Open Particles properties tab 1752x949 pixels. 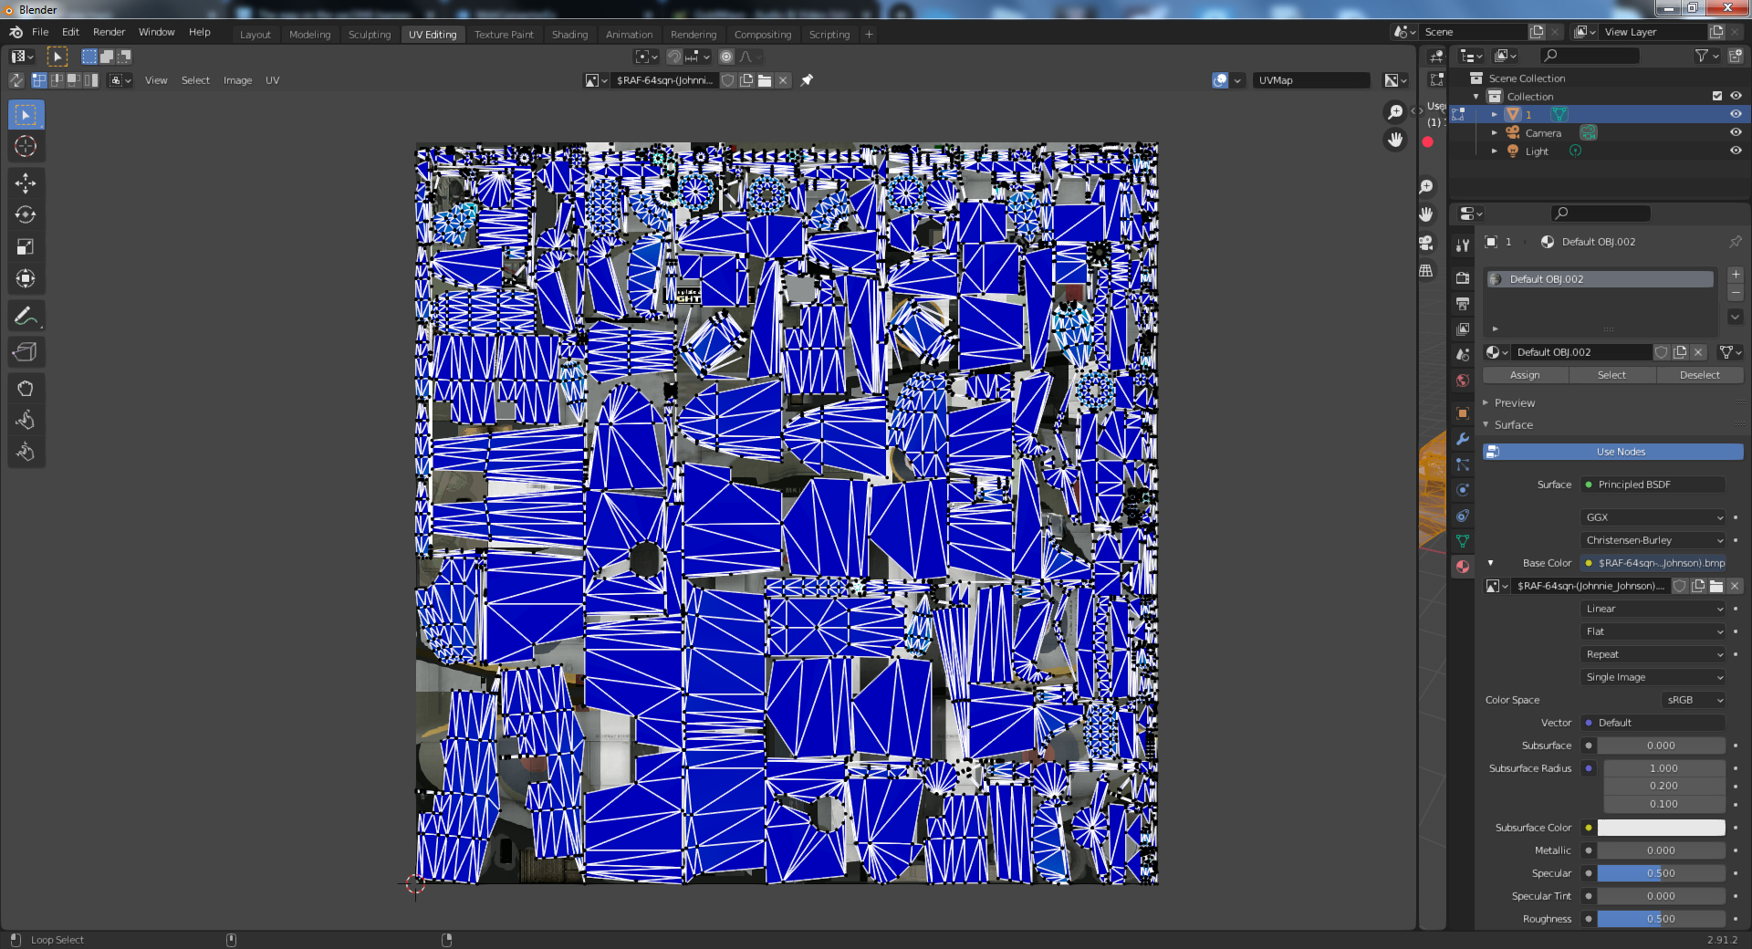coord(1463,464)
